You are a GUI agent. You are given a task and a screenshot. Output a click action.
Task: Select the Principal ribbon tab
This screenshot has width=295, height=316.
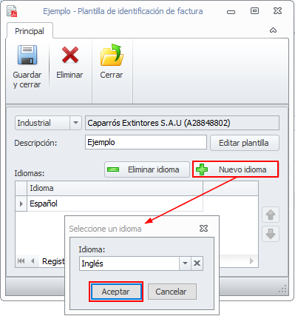(x=30, y=31)
